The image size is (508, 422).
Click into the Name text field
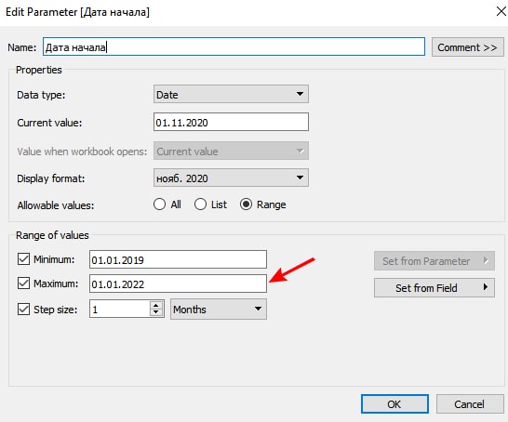pyautogui.click(x=234, y=46)
